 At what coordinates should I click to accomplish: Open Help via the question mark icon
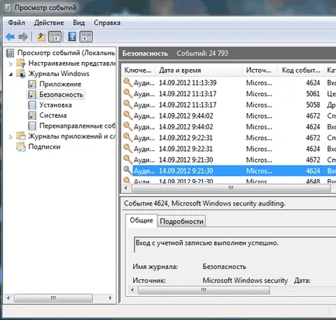(x=72, y=36)
